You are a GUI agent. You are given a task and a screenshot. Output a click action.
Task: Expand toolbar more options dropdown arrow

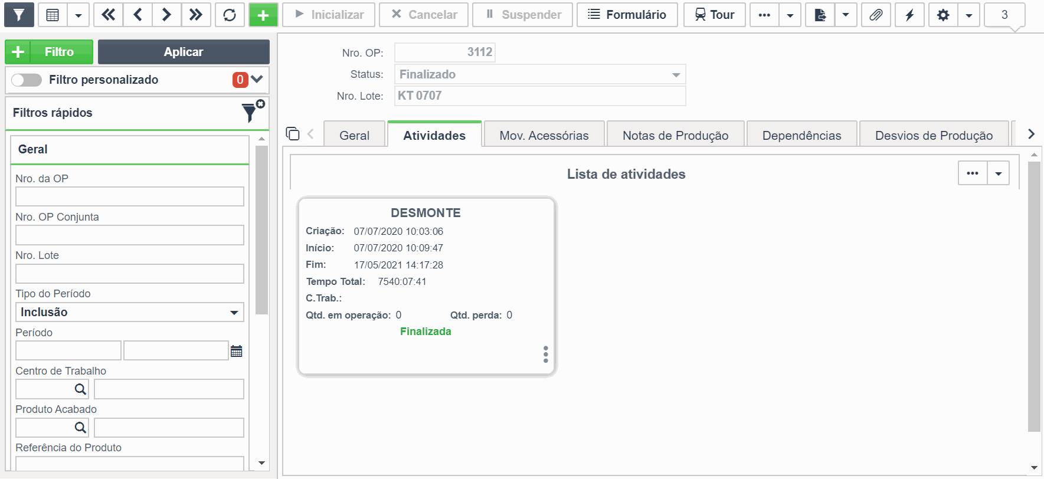[x=790, y=15]
